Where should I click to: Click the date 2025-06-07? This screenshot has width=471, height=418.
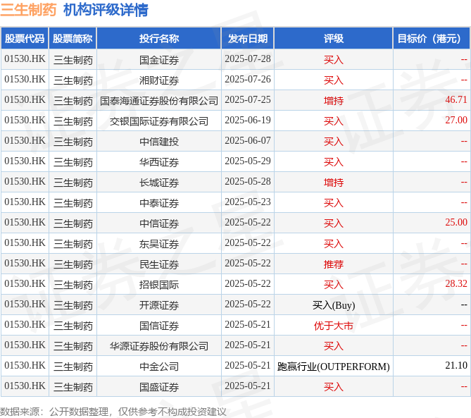248,141
